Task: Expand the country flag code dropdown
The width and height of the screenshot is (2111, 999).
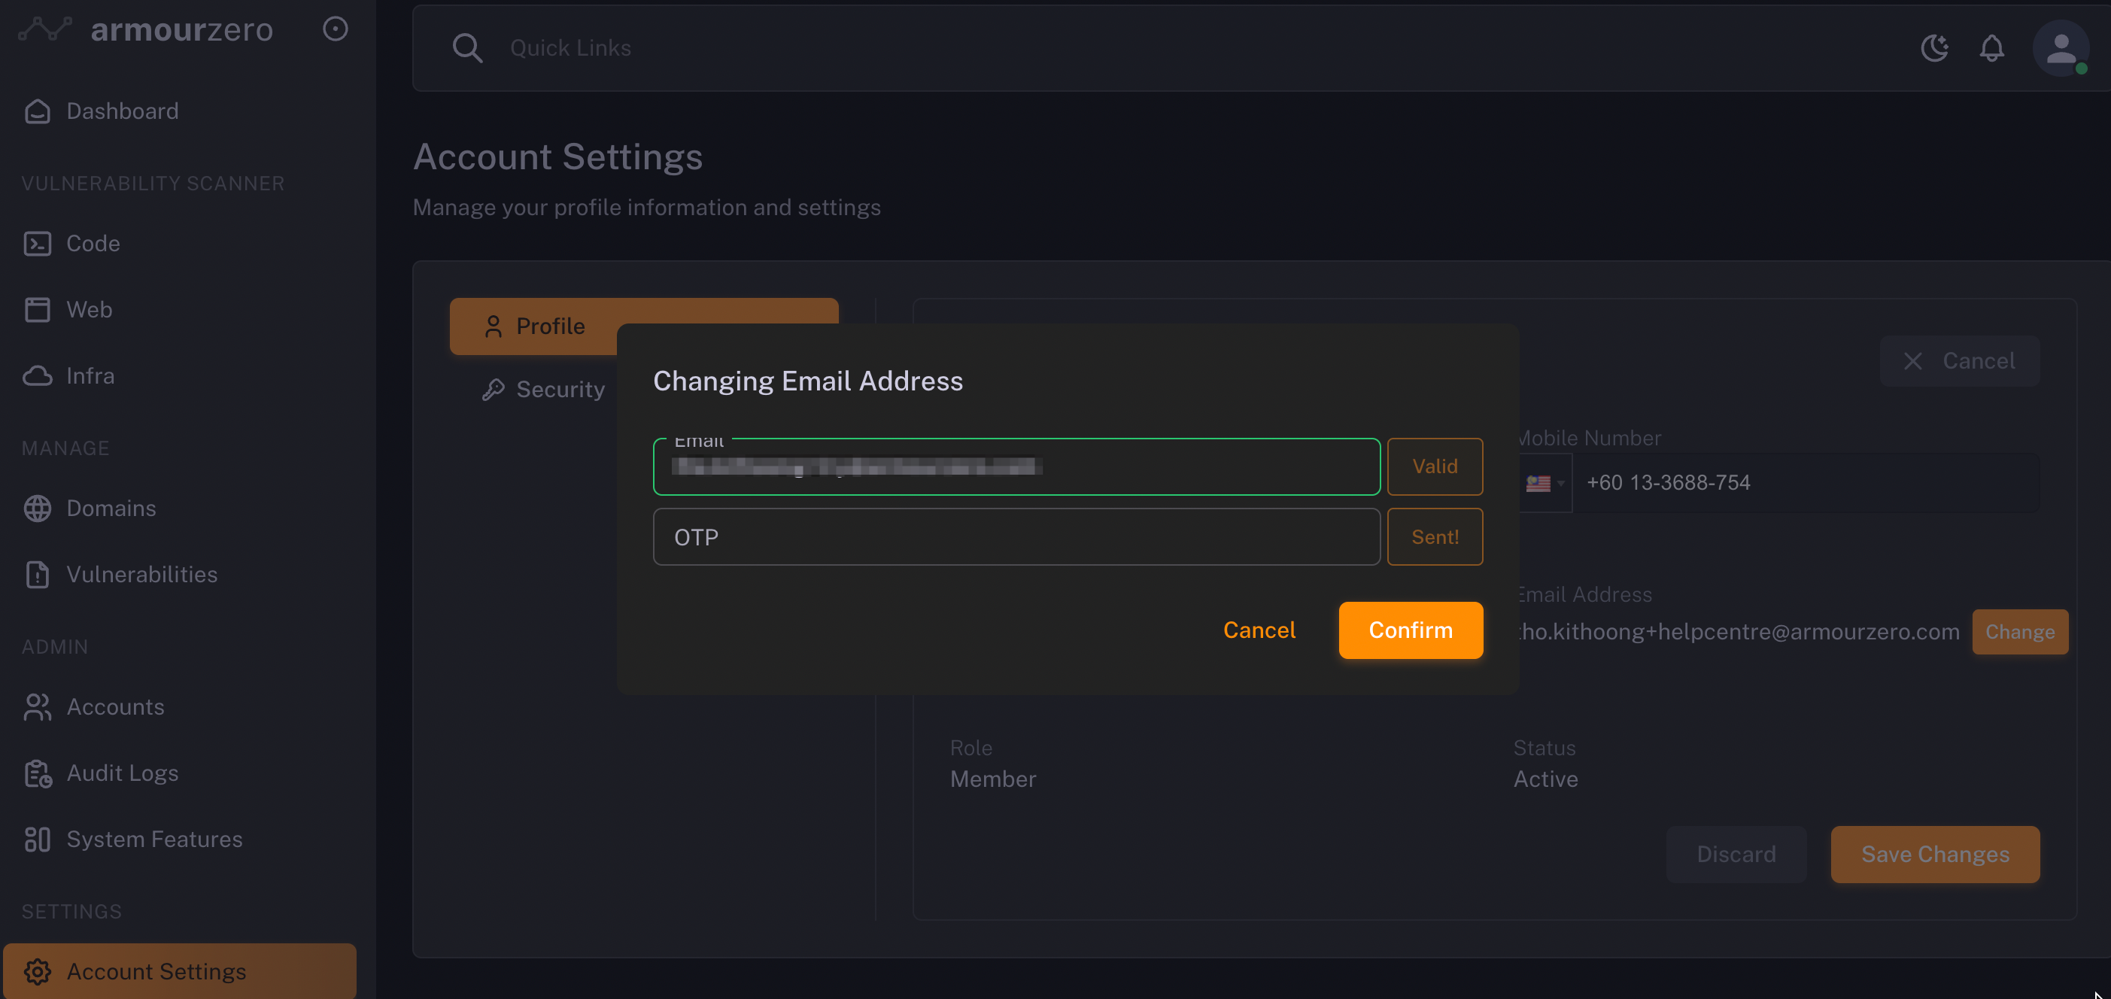Action: [1545, 484]
